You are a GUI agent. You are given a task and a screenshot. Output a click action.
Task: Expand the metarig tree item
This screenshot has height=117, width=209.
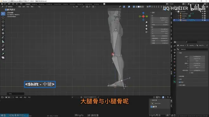[x=178, y=20]
